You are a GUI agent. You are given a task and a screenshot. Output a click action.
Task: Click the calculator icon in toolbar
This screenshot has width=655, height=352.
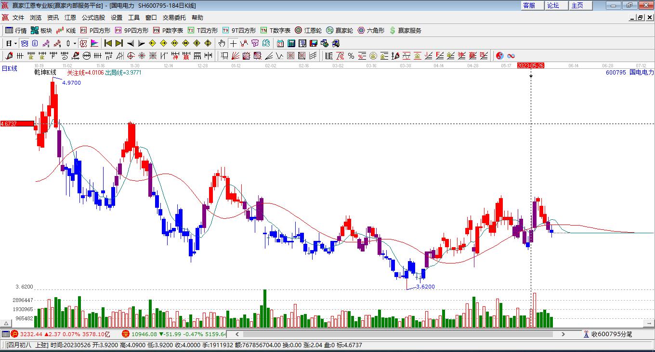click(x=291, y=43)
